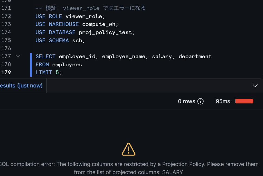Image resolution: width=263 pixels, height=176 pixels.
Task: Click the 0 rows count label
Action: (187, 101)
